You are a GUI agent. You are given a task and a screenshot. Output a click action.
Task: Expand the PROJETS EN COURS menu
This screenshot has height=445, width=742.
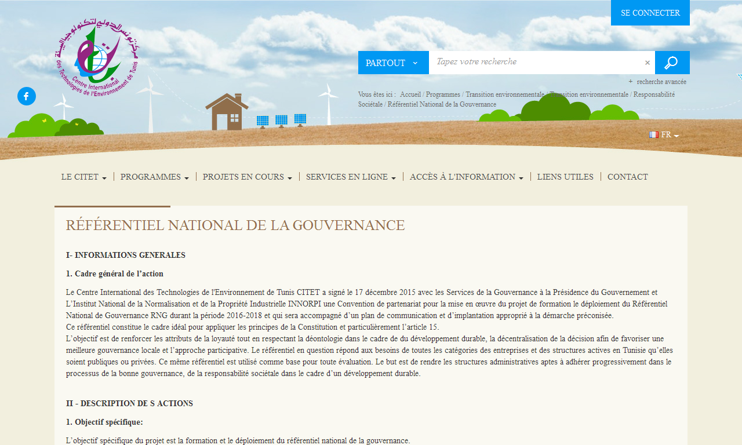point(248,177)
